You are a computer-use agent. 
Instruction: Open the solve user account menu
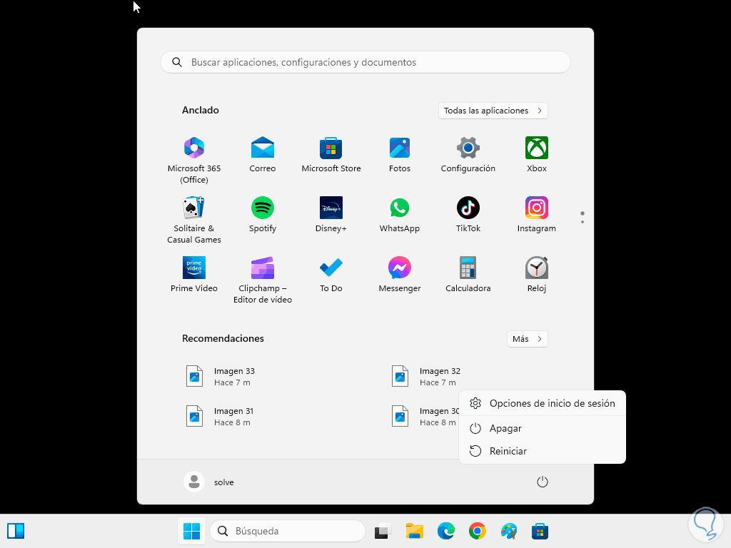[x=209, y=482]
